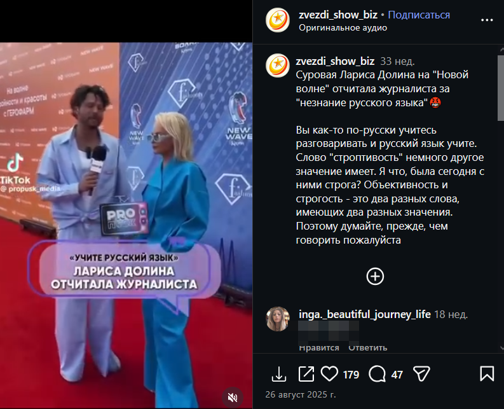The width and height of the screenshot is (504, 409).
Task: Open the post in new tab icon
Action: (306, 374)
